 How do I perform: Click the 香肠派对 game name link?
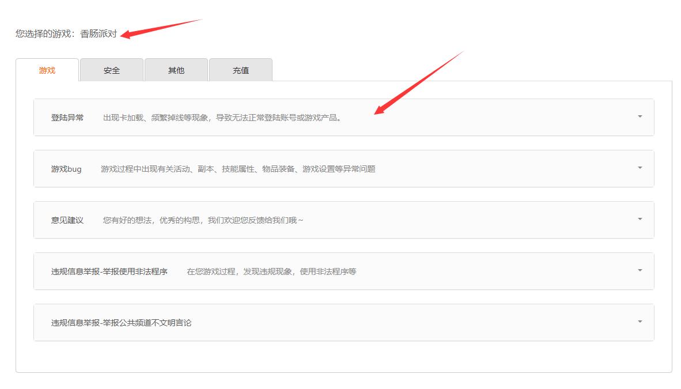point(99,35)
